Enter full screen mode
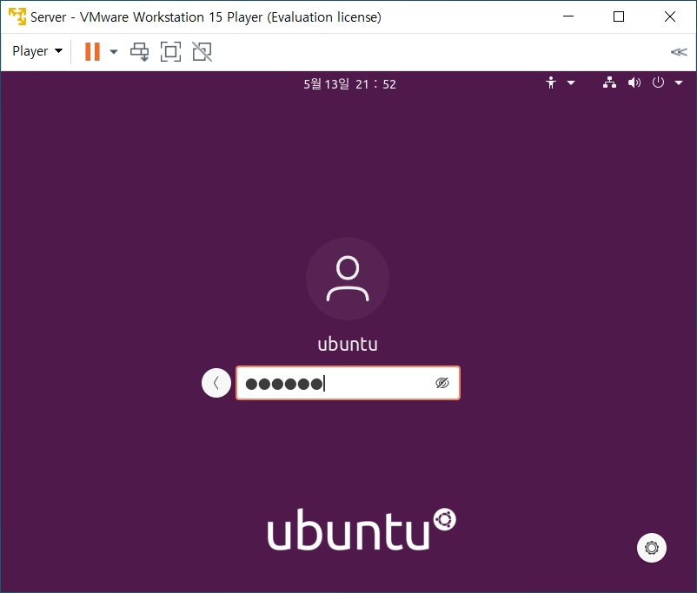 pyautogui.click(x=170, y=51)
